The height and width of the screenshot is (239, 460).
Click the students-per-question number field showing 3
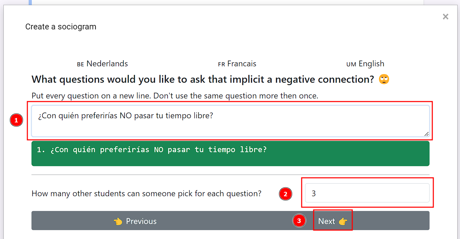[367, 193]
